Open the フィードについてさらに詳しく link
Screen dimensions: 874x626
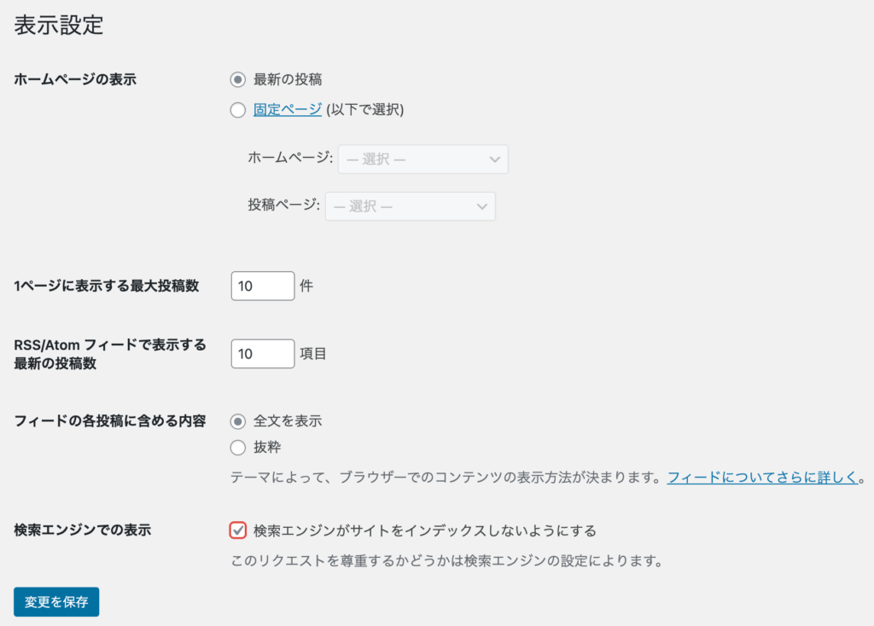[761, 478]
